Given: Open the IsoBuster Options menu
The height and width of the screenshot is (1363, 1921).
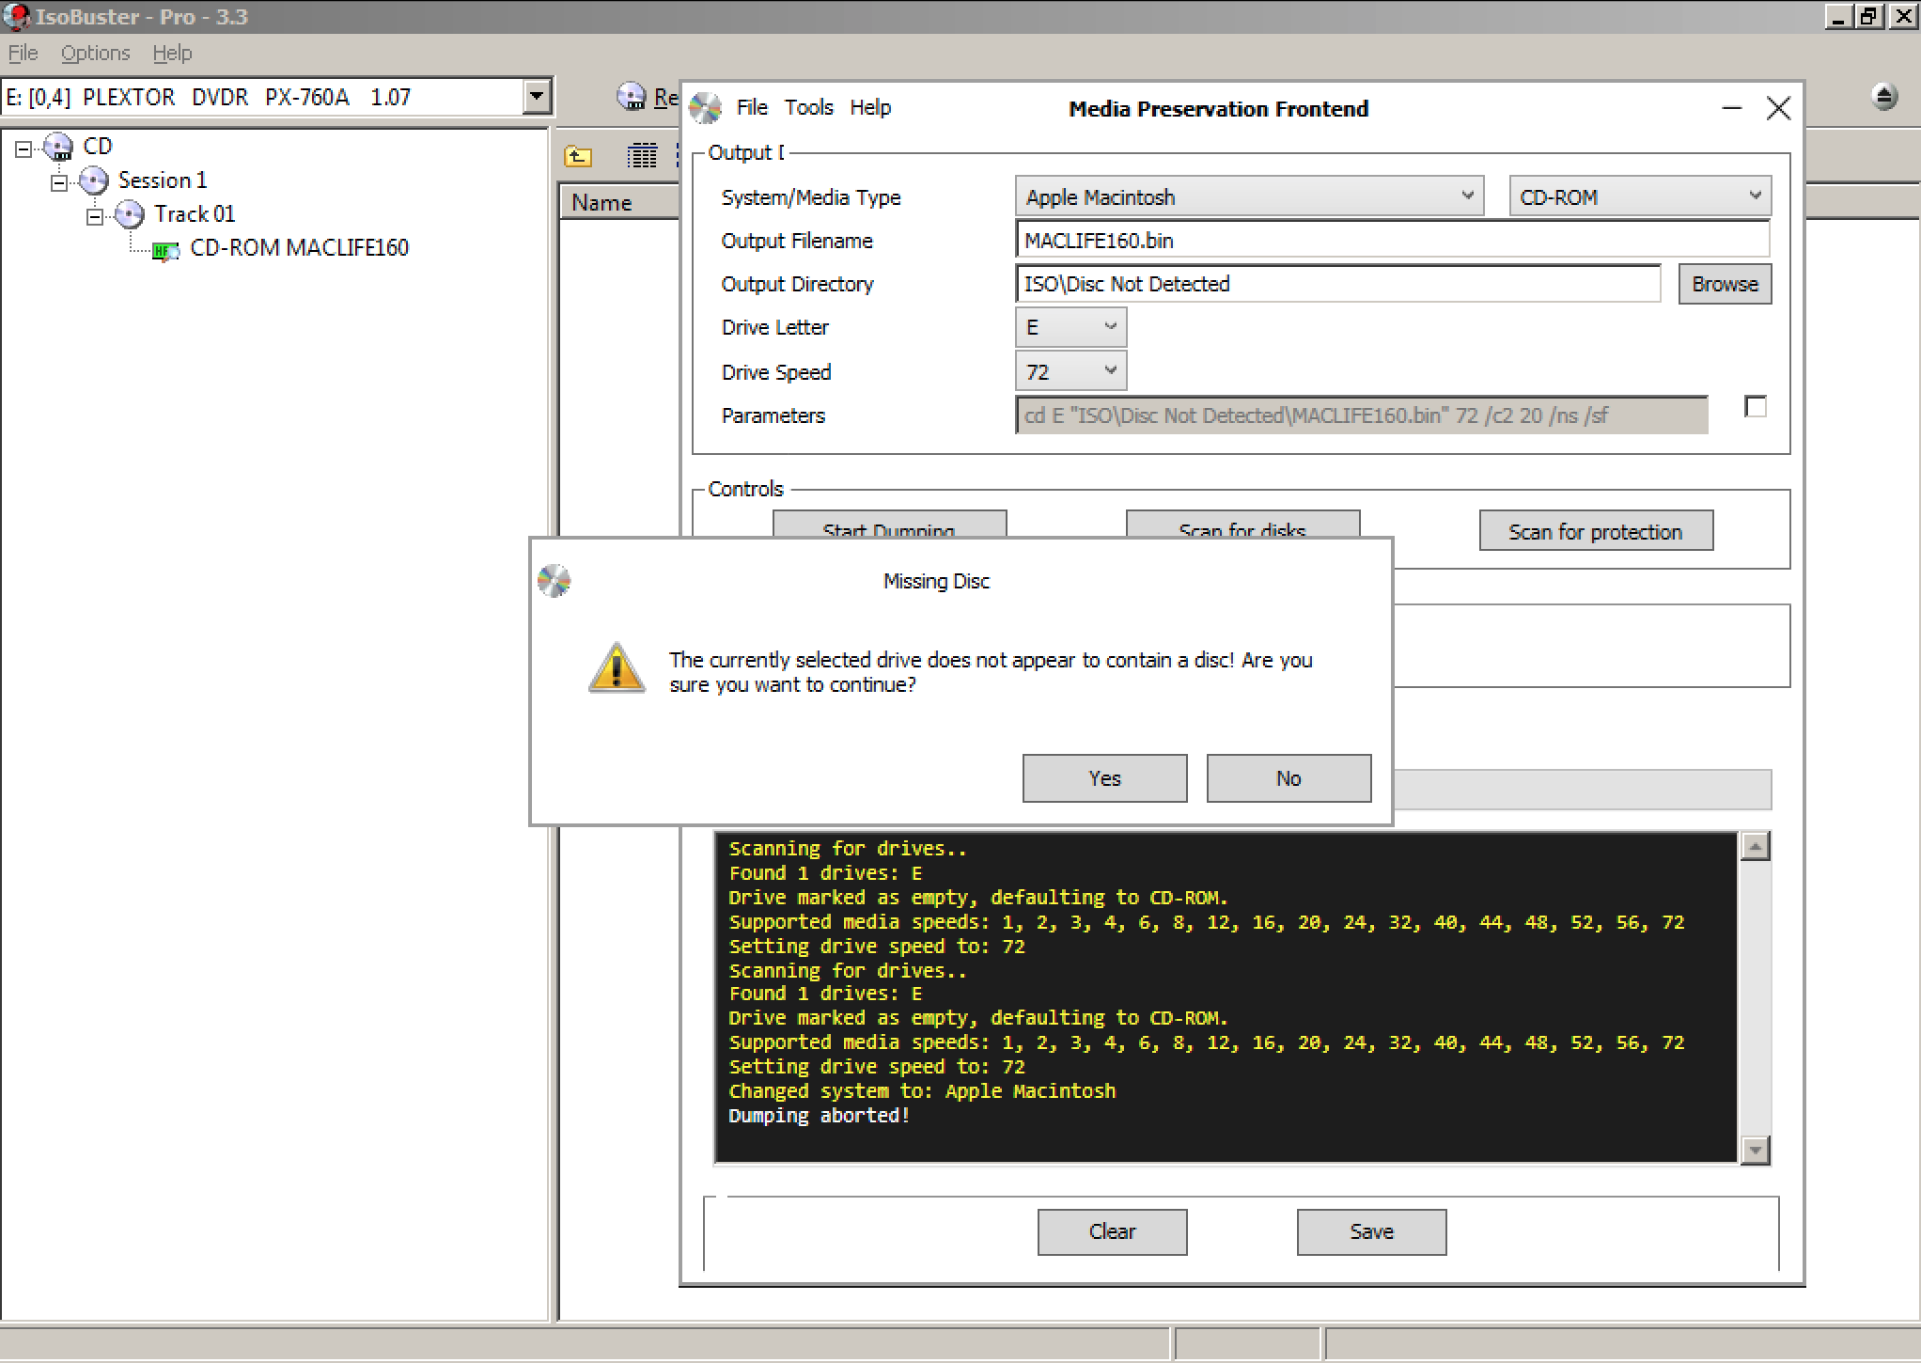Looking at the screenshot, I should (95, 54).
